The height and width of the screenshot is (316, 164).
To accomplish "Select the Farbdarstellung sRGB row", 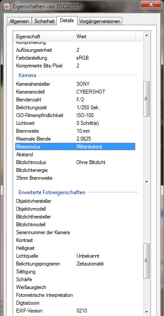I will [x=75, y=58].
